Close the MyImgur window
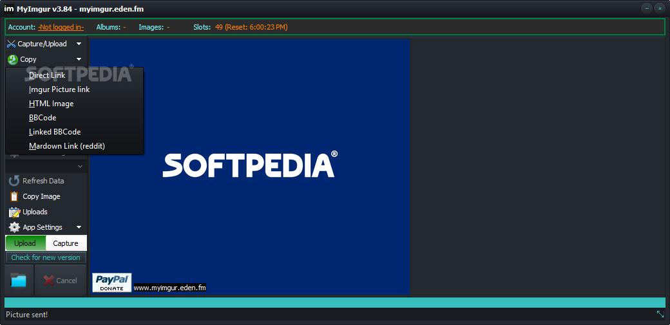 click(660, 8)
